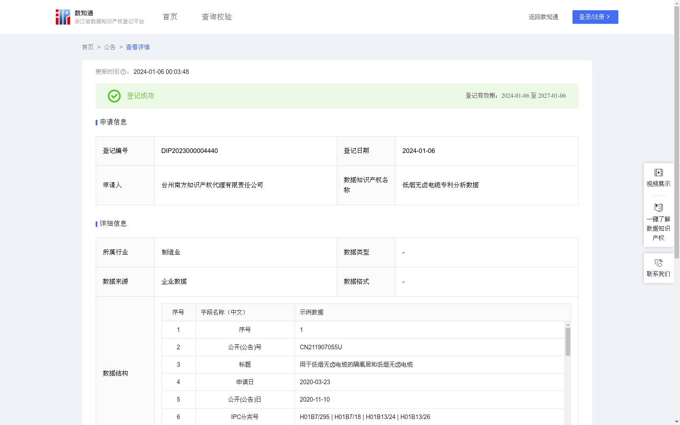The height and width of the screenshot is (425, 680).
Task: Click 低烟无卤电缆专利分析数据 name text
Action: click(440, 185)
